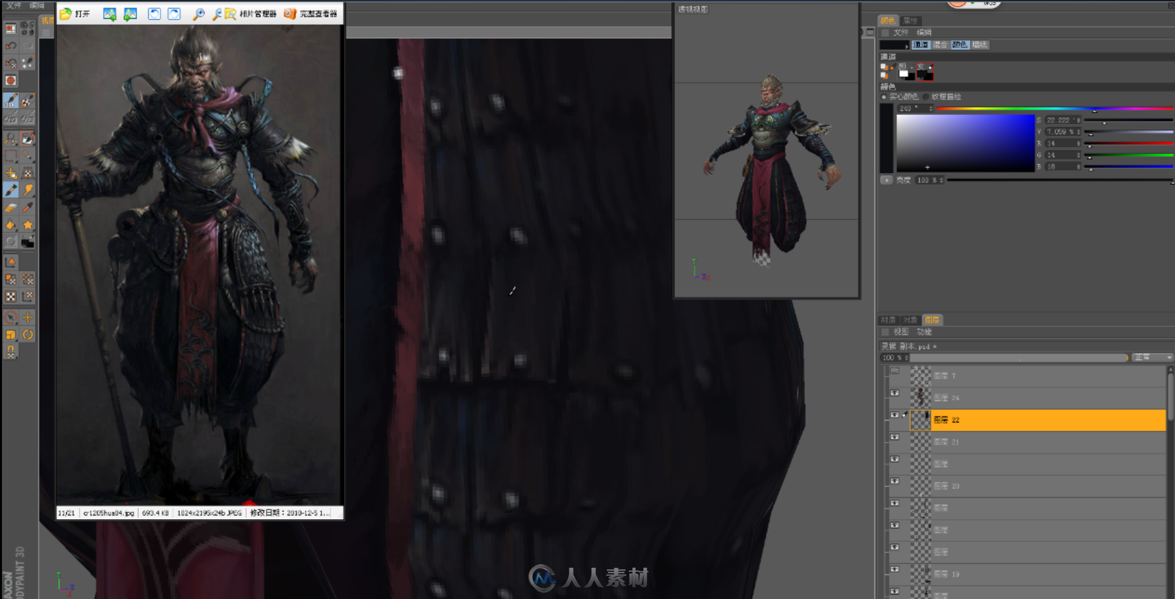1175x599 pixels.
Task: Select the projection paint icon
Action: coord(27,101)
